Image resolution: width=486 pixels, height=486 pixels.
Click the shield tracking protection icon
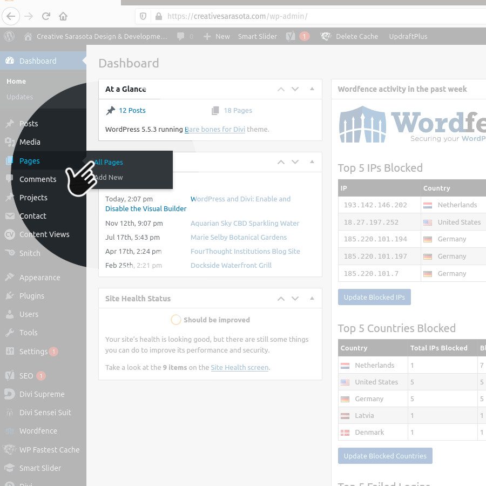[x=143, y=16]
